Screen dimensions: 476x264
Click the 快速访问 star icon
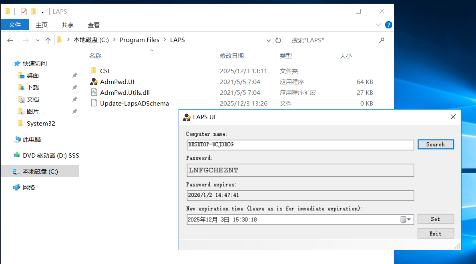tap(17, 64)
